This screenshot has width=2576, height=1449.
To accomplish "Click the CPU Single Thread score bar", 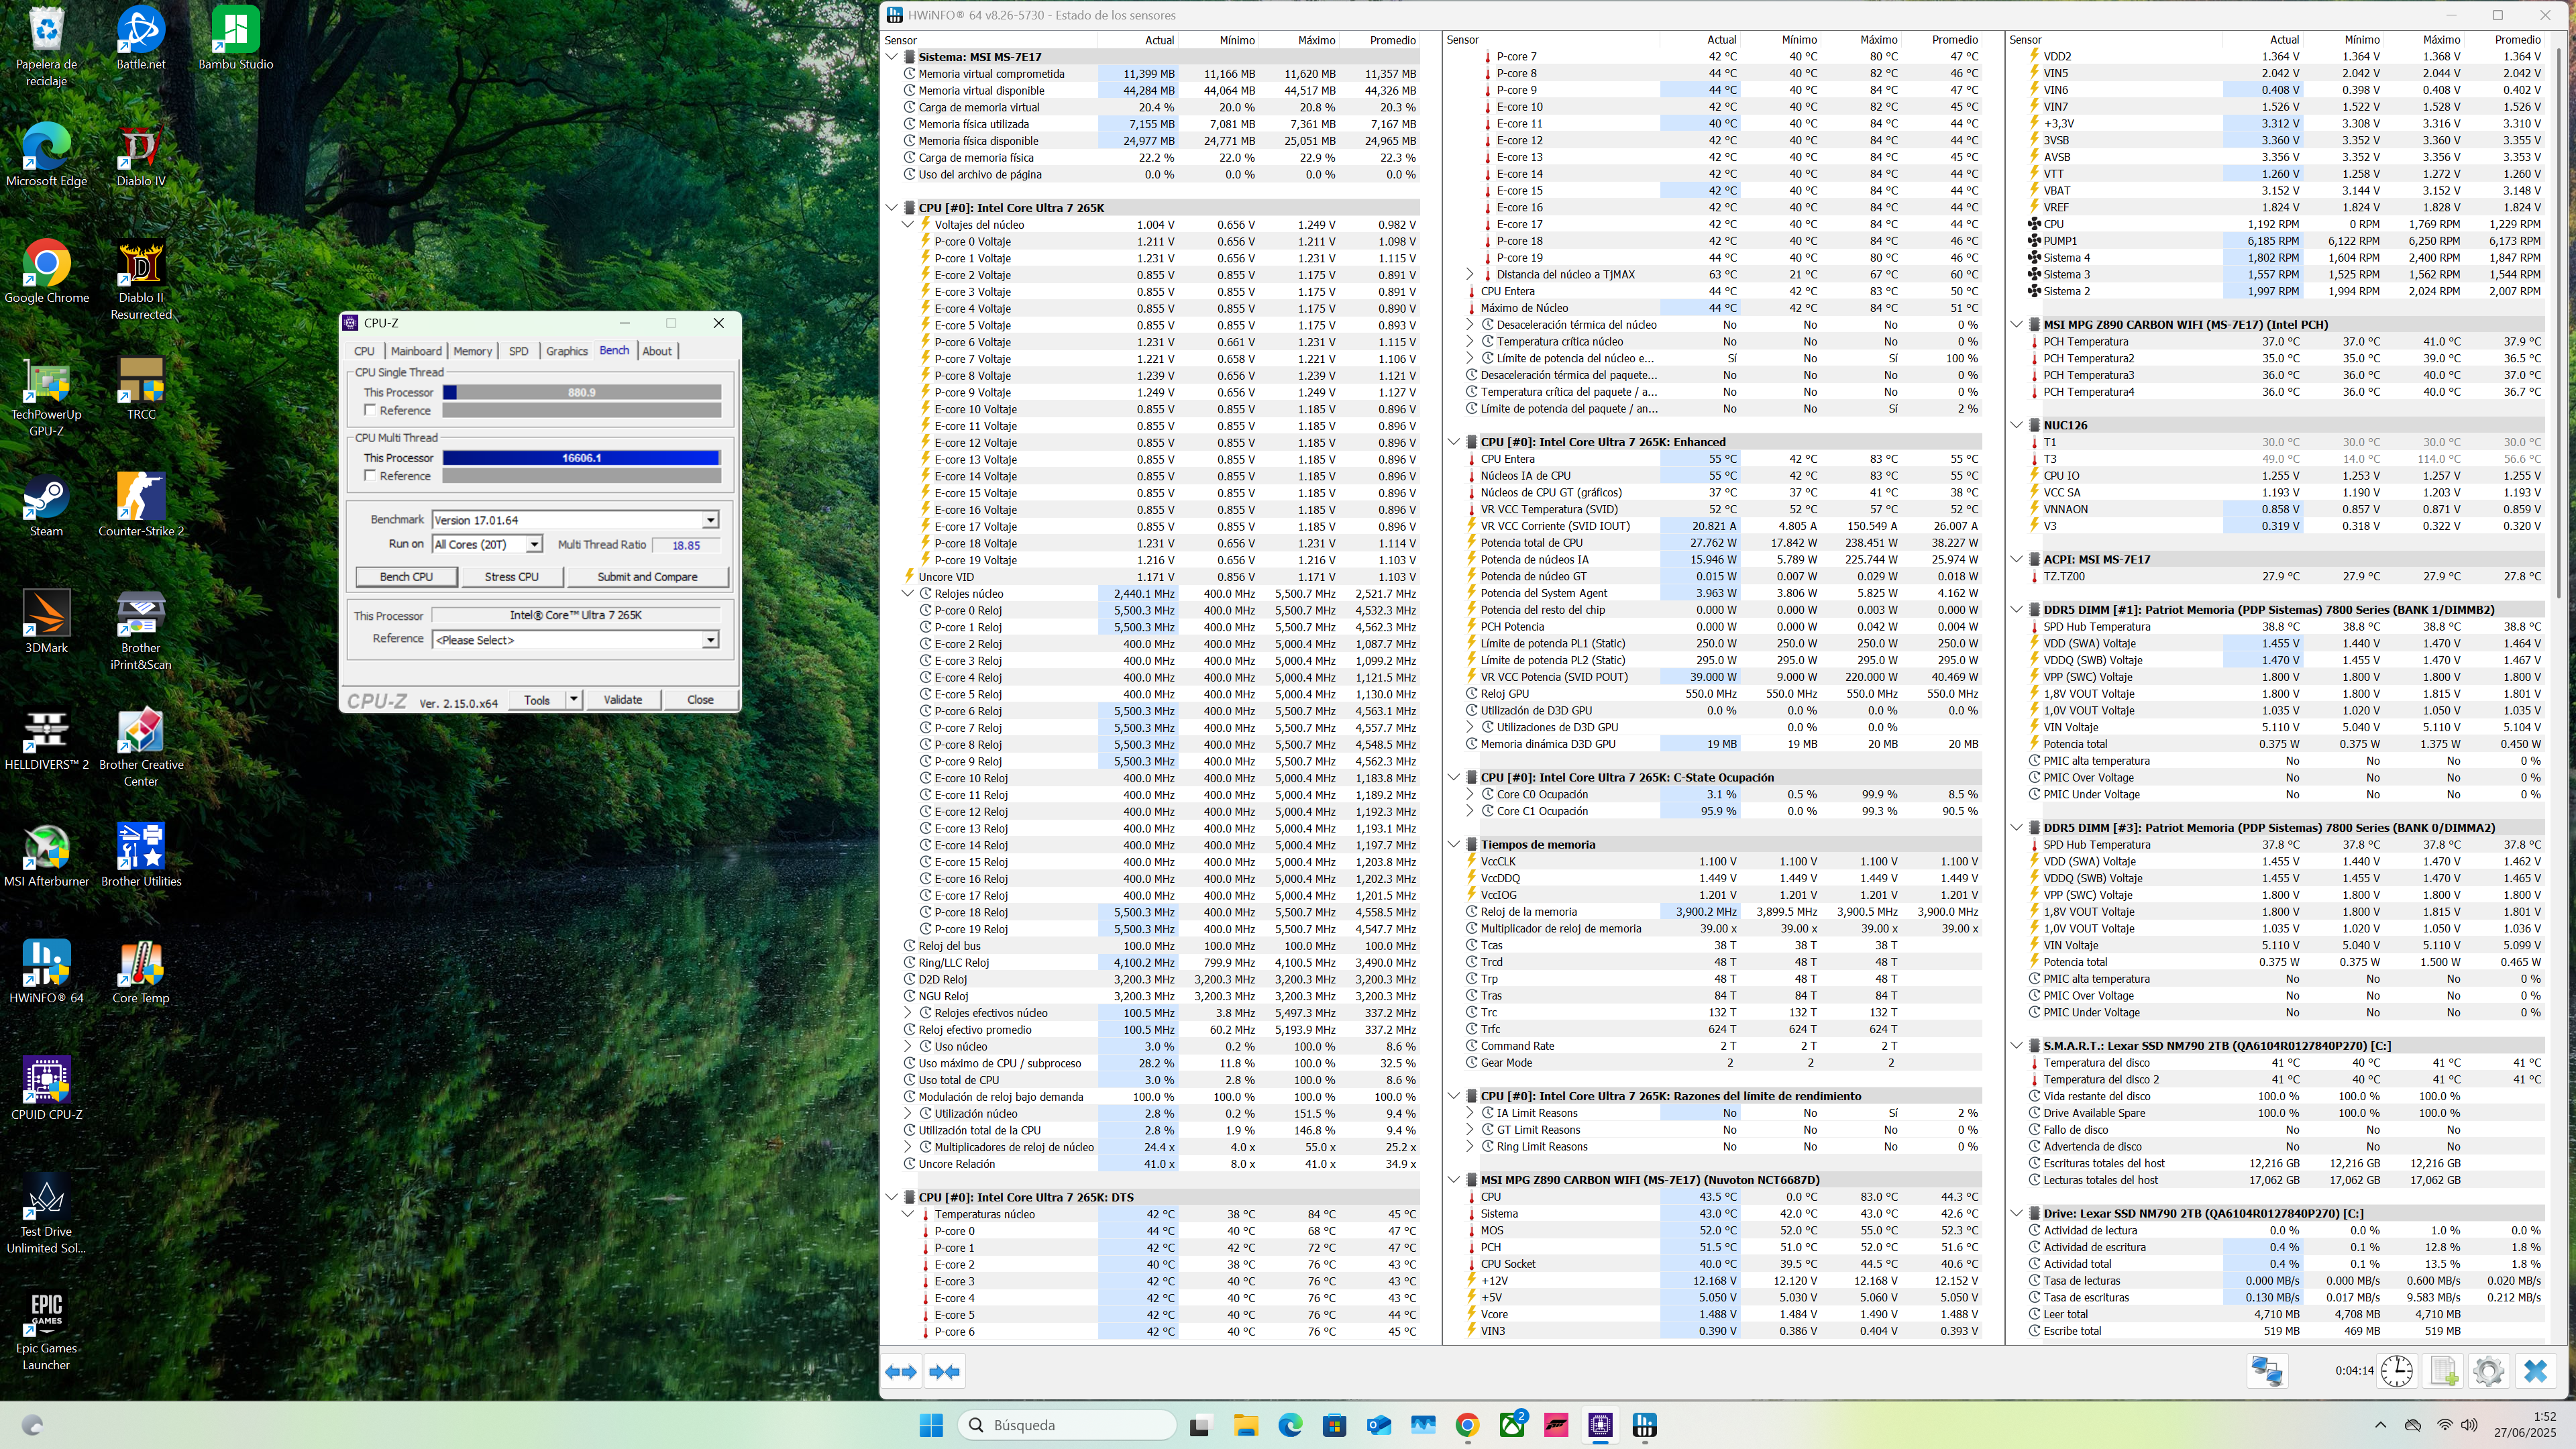I will (581, 393).
